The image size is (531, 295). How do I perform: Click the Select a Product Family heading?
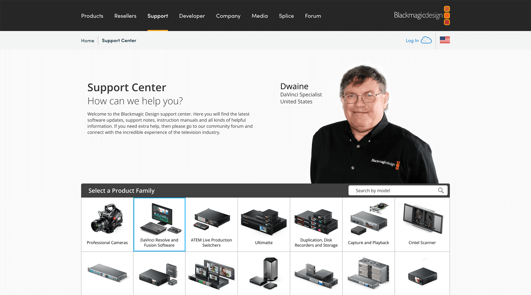[x=121, y=190]
